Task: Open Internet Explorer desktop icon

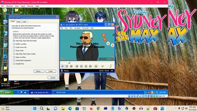Action: 5,59
